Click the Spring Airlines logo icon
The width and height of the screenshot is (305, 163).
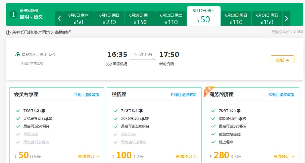tap(18, 54)
